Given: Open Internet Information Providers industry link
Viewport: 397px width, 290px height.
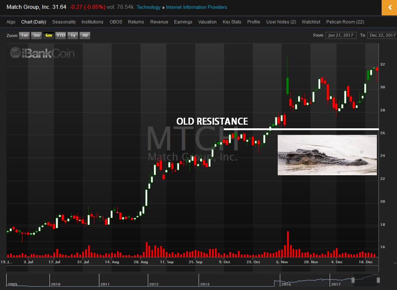Looking at the screenshot, I should [196, 7].
